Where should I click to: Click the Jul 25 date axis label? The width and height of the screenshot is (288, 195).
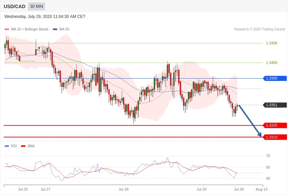click(x=23, y=189)
